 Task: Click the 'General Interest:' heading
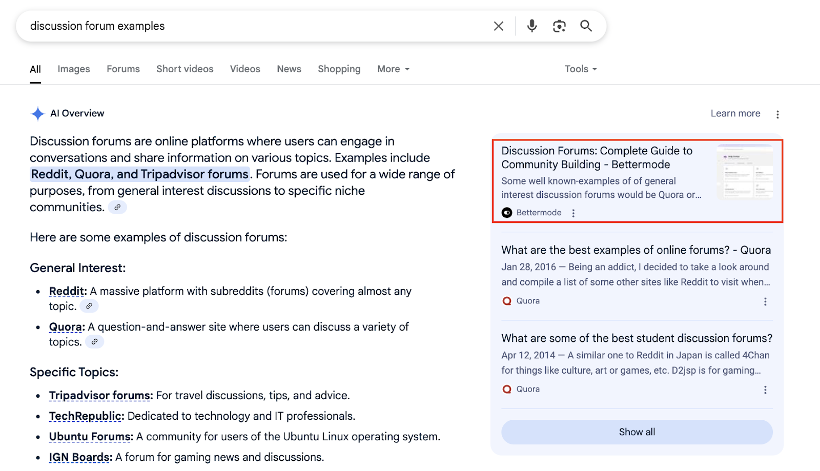tap(78, 268)
